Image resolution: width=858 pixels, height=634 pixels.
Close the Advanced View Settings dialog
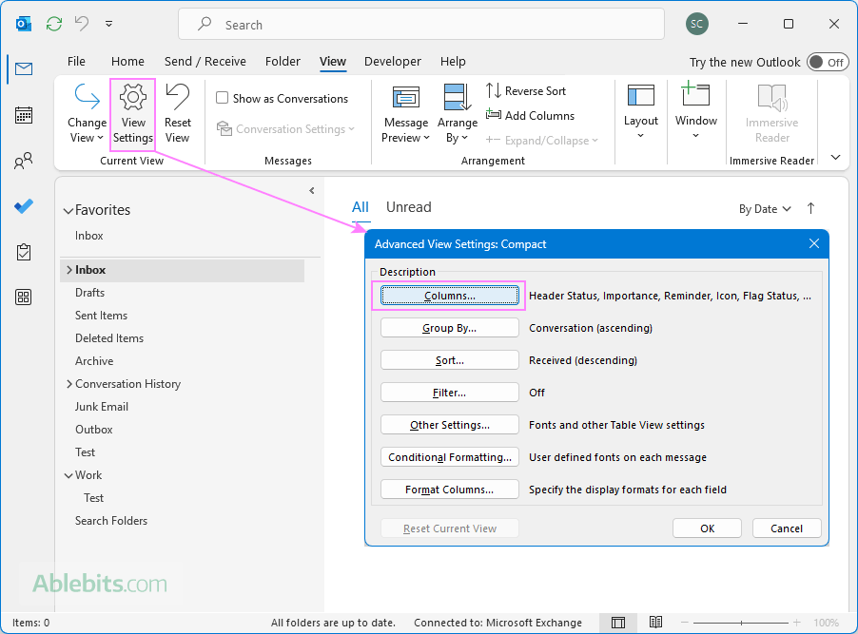[x=814, y=244]
